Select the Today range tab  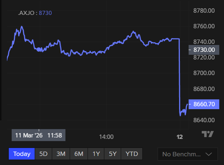tap(22, 154)
